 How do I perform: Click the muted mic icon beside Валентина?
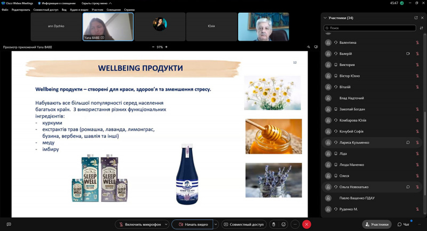[x=417, y=43]
